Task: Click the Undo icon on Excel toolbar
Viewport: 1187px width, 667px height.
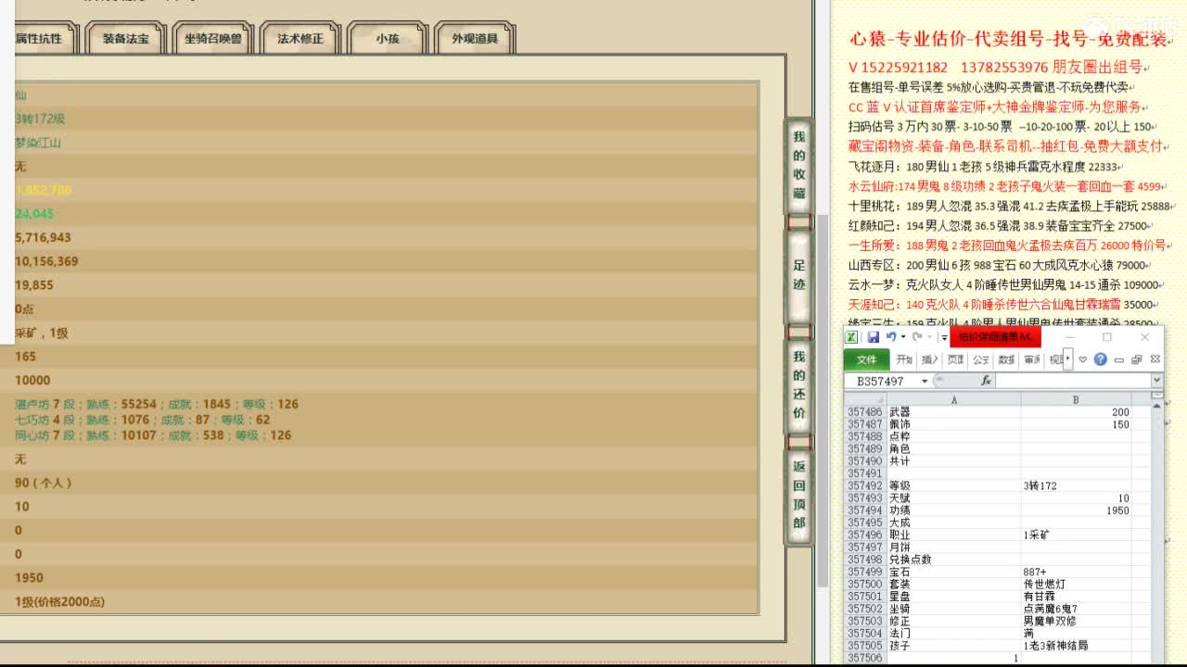Action: click(x=890, y=336)
